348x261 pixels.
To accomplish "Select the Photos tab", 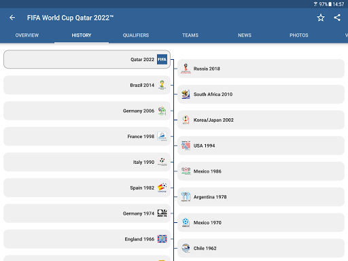I will 299,35.
